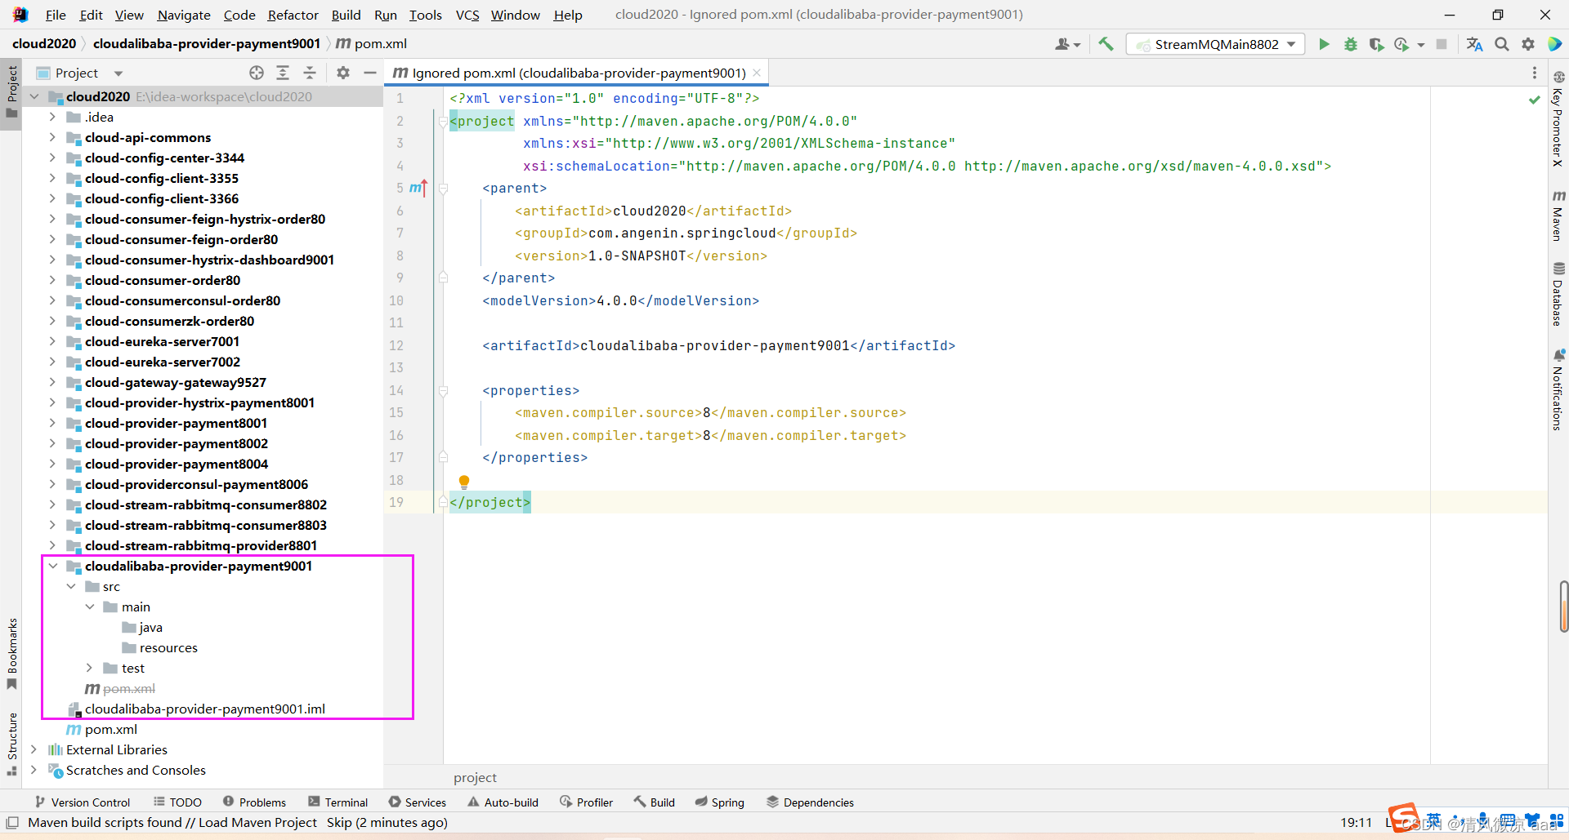Start debugging with the bug icon

pos(1350,44)
